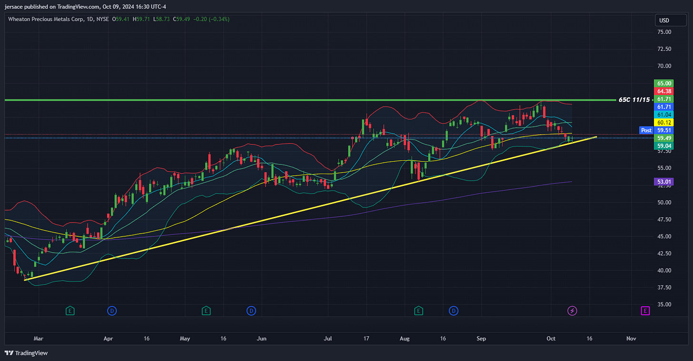Image resolution: width=693 pixels, height=361 pixels.
Task: Click the 40.00 price axis label
Action: click(664, 271)
